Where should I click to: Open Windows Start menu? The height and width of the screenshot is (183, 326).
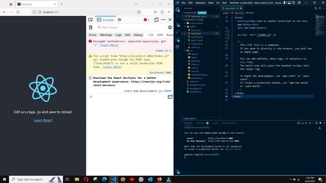pos(5,179)
